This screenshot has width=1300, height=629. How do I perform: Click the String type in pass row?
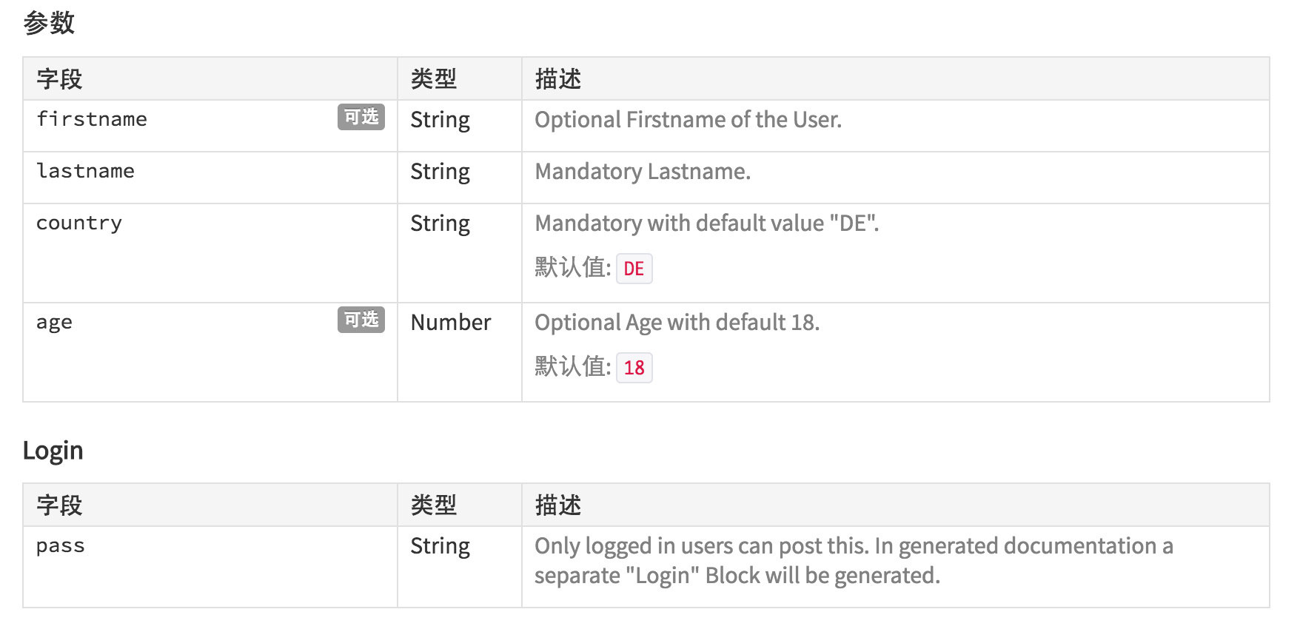[x=440, y=546]
